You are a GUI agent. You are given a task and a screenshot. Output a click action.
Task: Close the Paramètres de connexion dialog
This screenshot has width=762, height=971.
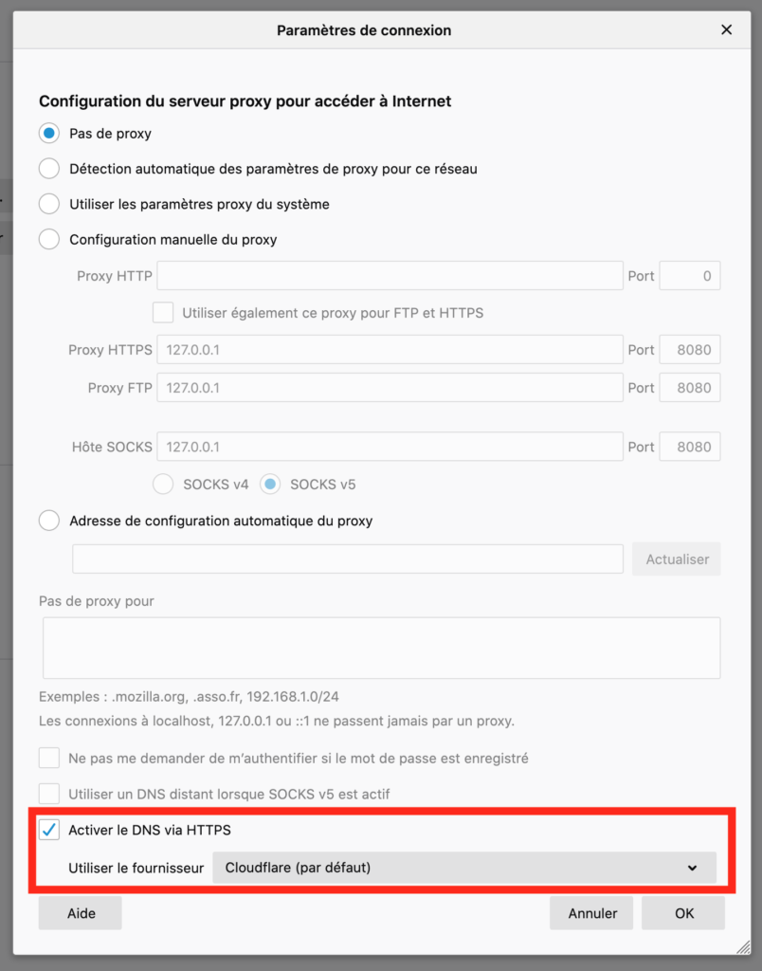[x=727, y=29]
